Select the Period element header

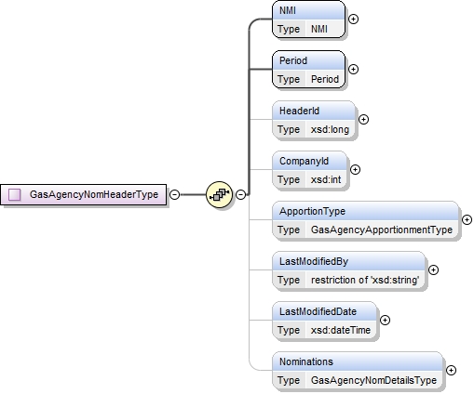tap(308, 60)
